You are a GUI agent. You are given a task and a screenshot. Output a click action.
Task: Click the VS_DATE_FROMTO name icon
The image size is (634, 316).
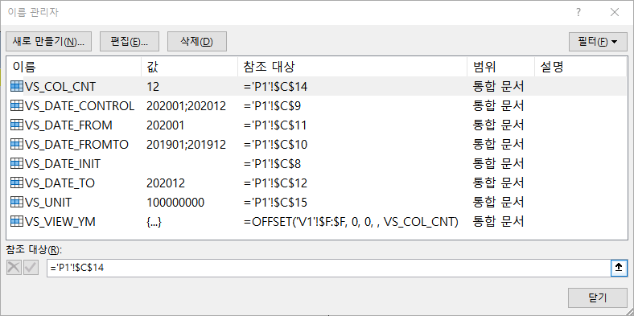click(17, 144)
